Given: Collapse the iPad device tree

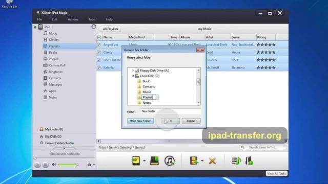Looking at the screenshot, I should [x=35, y=27].
